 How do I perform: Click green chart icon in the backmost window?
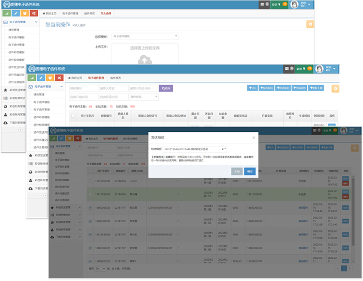(7, 13)
